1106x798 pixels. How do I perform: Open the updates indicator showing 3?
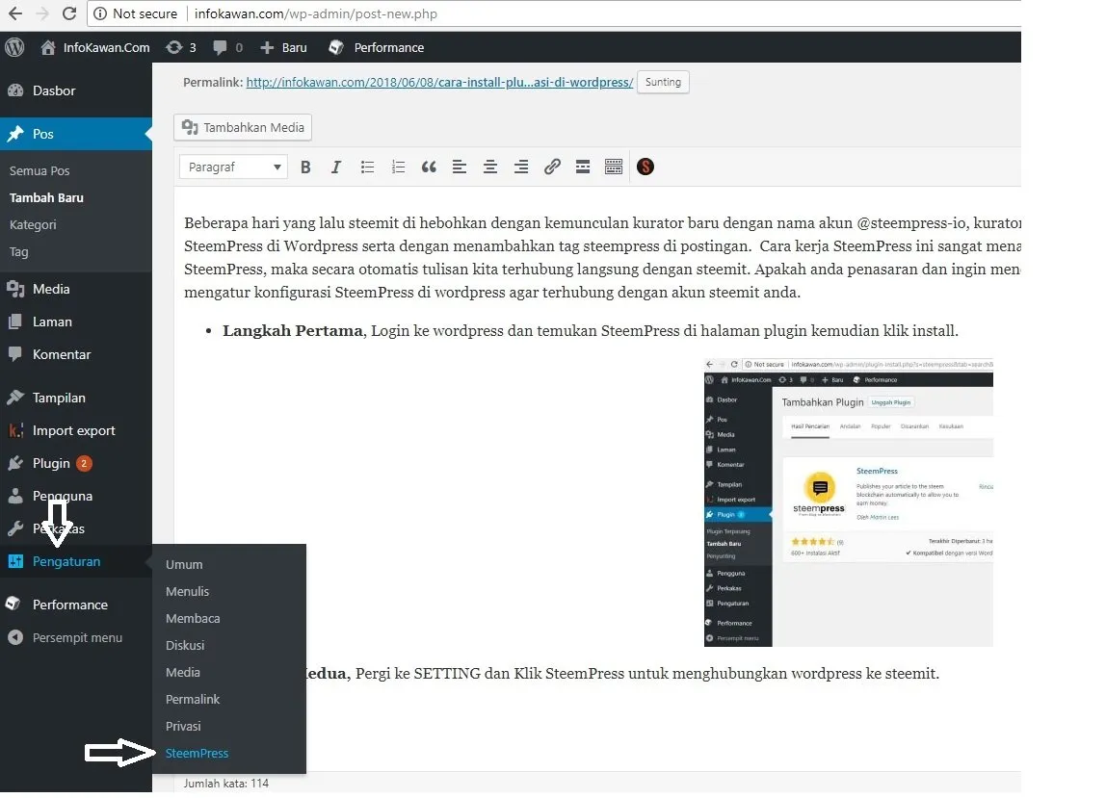180,47
